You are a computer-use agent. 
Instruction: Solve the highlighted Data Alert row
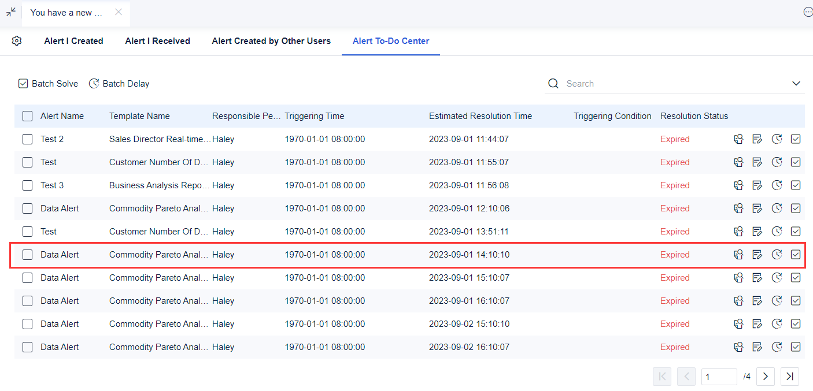[796, 254]
